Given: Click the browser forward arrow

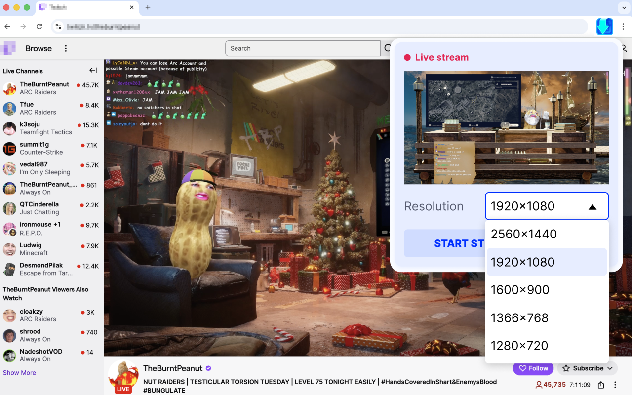Looking at the screenshot, I should (23, 27).
